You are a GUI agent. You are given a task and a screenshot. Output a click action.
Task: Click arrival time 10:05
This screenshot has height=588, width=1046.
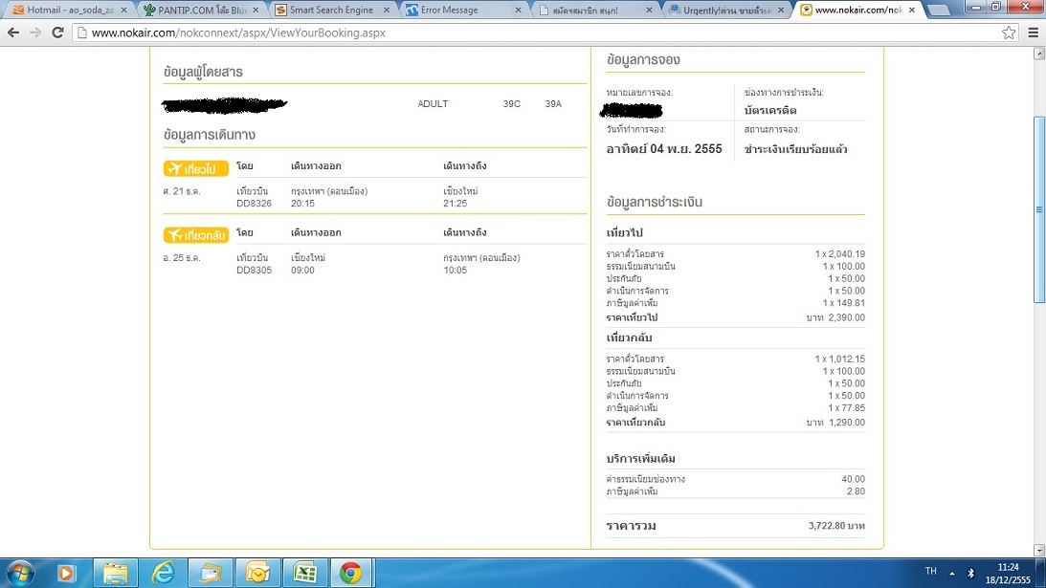pyautogui.click(x=455, y=270)
